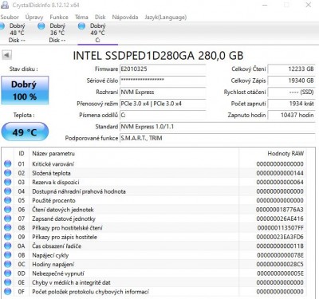This screenshot has height=299, width=319.
Task: Close the CrystalDiskInfo window
Action: pos(309,5)
